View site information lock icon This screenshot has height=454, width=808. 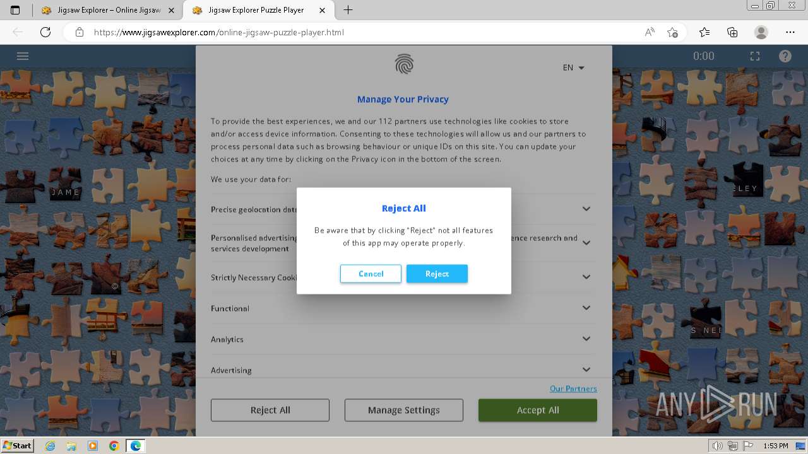(80, 32)
